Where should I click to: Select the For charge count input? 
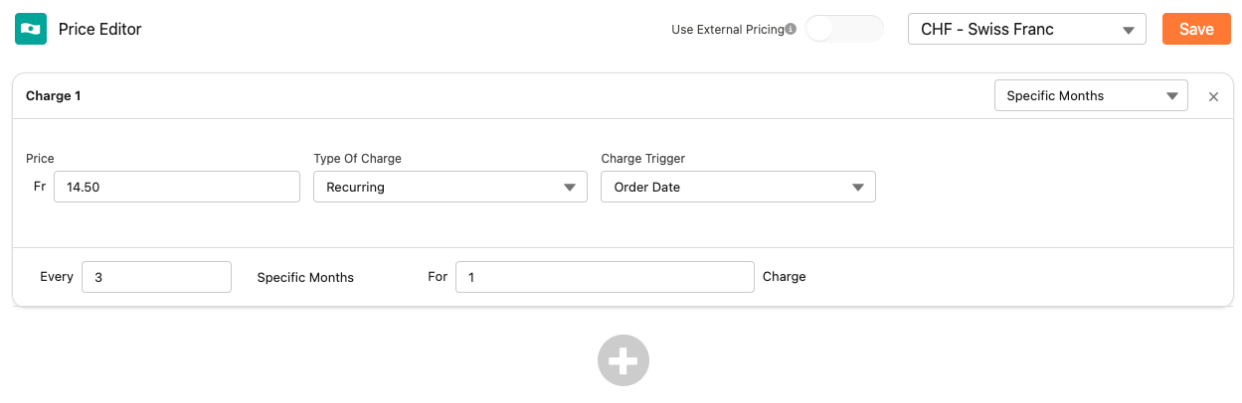pos(604,277)
